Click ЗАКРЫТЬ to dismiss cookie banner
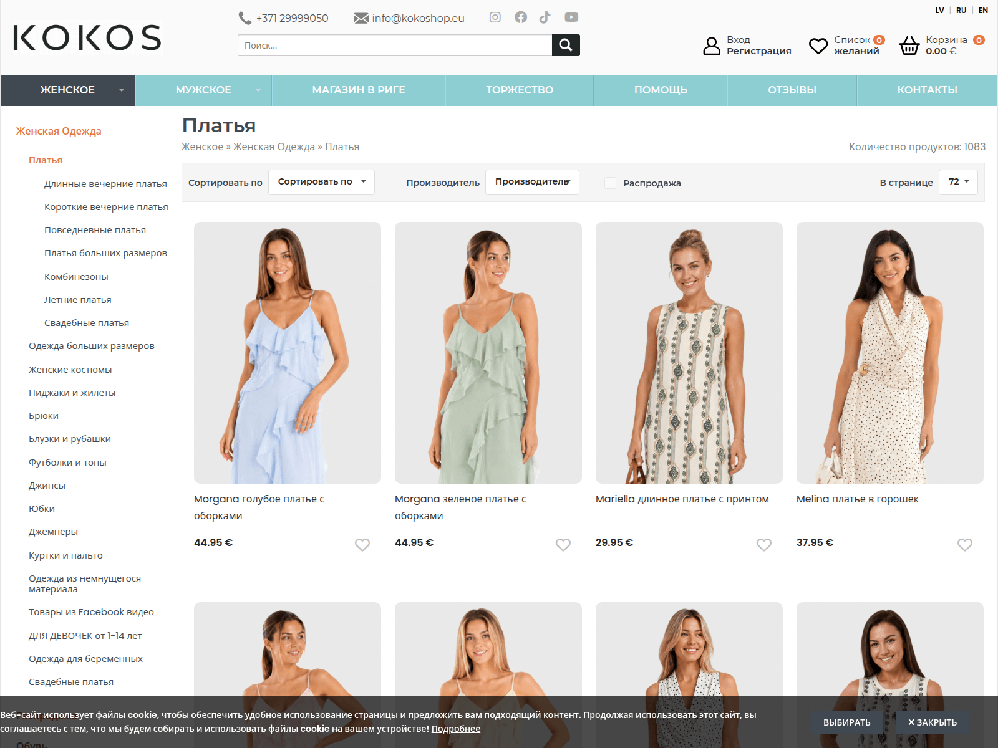The height and width of the screenshot is (748, 998). (932, 722)
